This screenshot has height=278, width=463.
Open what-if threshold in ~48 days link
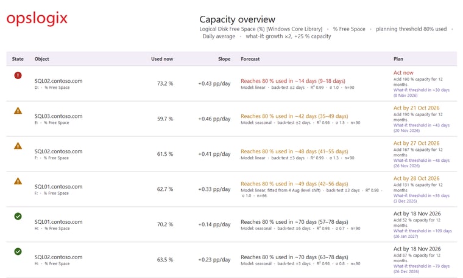pos(422,163)
